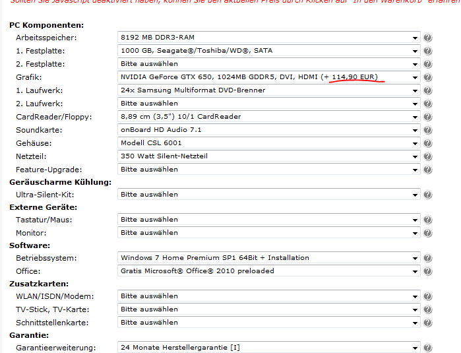The image size is (461, 353).
Task: Open the Office dropdown with Office 2010 preloaded
Action: coord(268,271)
